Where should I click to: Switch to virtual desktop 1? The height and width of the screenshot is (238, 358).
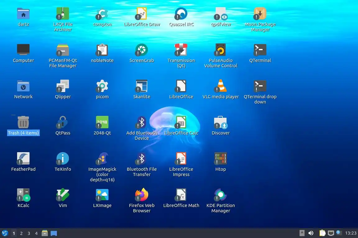[x=14, y=233]
